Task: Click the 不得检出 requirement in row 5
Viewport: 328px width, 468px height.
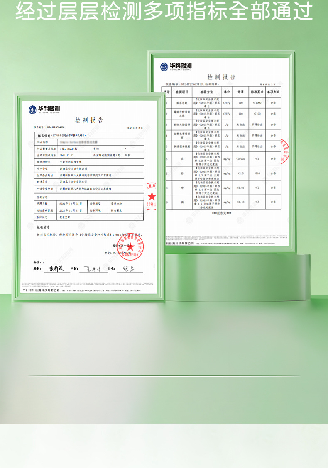Action: [x=257, y=146]
